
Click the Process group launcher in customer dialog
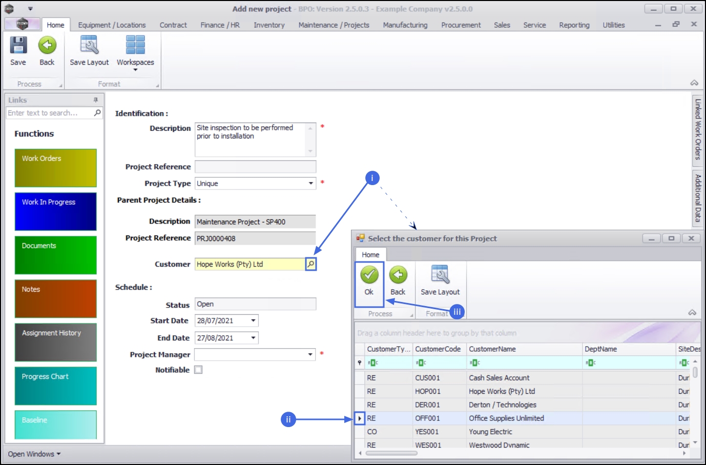coord(411,315)
